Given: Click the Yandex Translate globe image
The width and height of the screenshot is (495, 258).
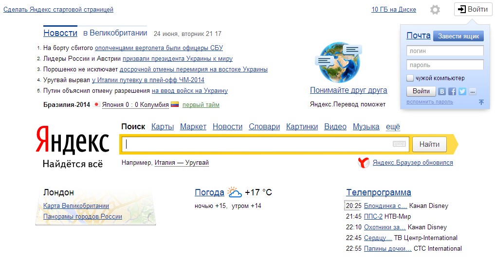Looking at the screenshot, I should [x=338, y=62].
